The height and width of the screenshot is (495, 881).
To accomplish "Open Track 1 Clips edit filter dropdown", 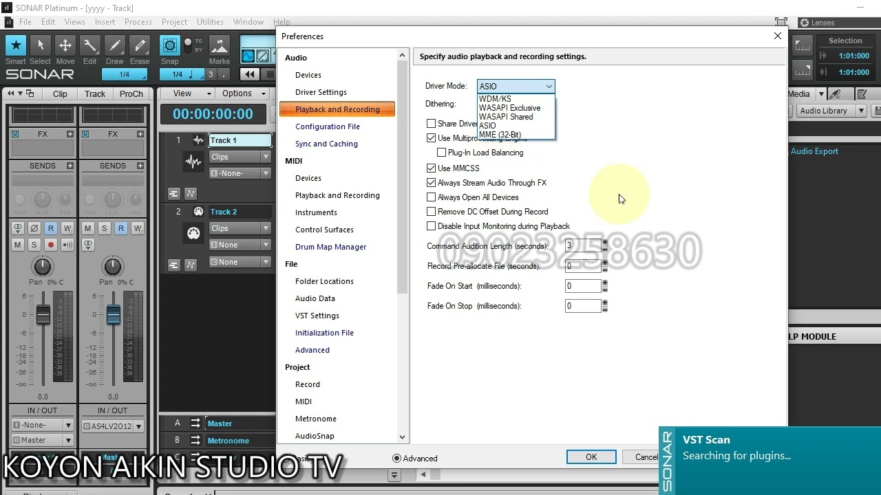I will point(266,157).
